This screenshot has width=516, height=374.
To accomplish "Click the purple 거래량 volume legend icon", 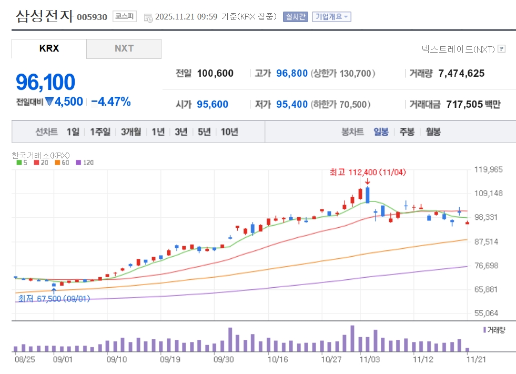I will click(x=484, y=330).
